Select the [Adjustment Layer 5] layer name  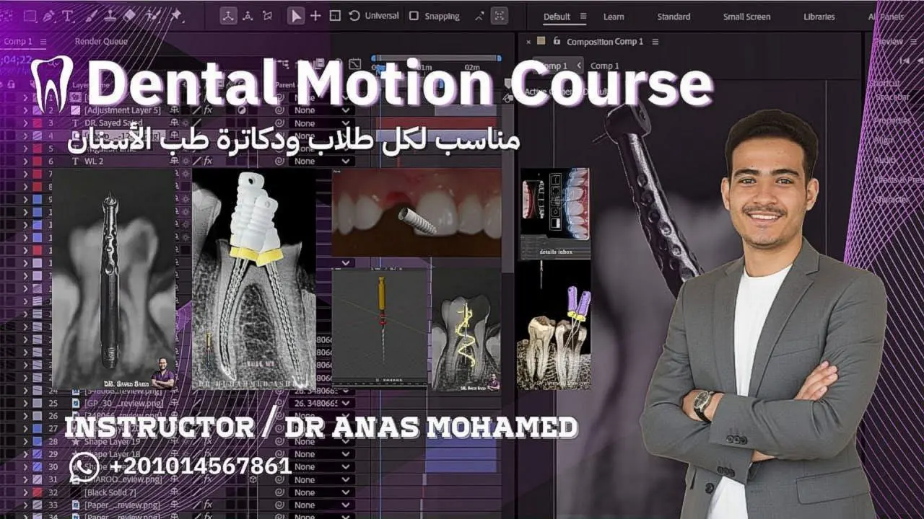pos(123,110)
